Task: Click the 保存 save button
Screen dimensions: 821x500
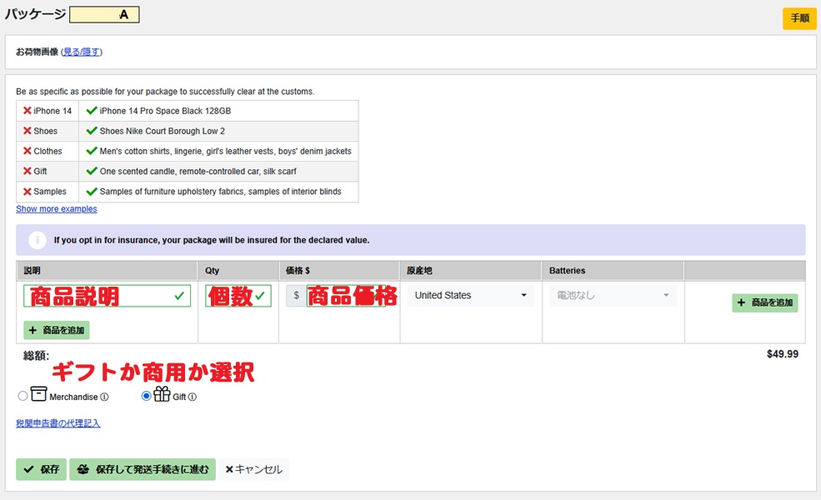Action: click(41, 470)
